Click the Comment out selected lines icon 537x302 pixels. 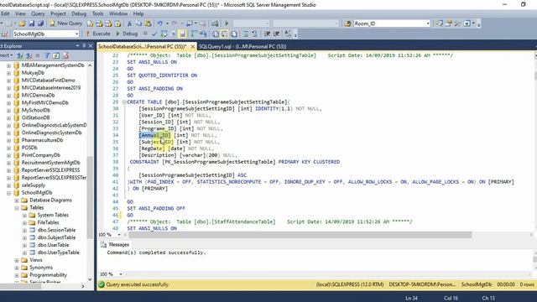[246, 34]
